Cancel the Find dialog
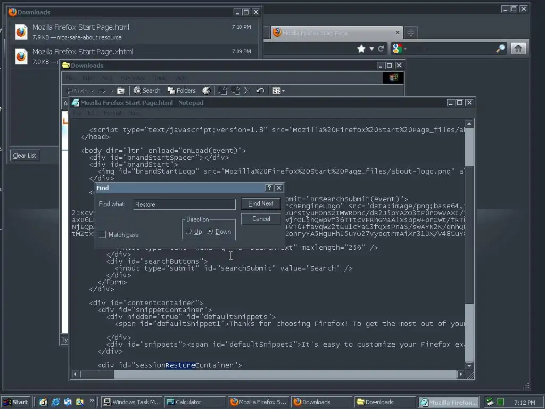The width and height of the screenshot is (545, 409). 261,219
